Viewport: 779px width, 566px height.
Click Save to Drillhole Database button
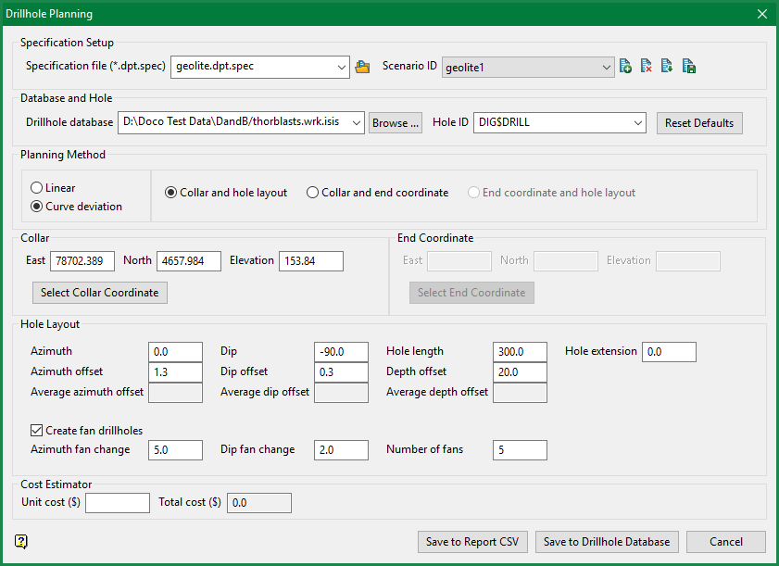coord(608,542)
